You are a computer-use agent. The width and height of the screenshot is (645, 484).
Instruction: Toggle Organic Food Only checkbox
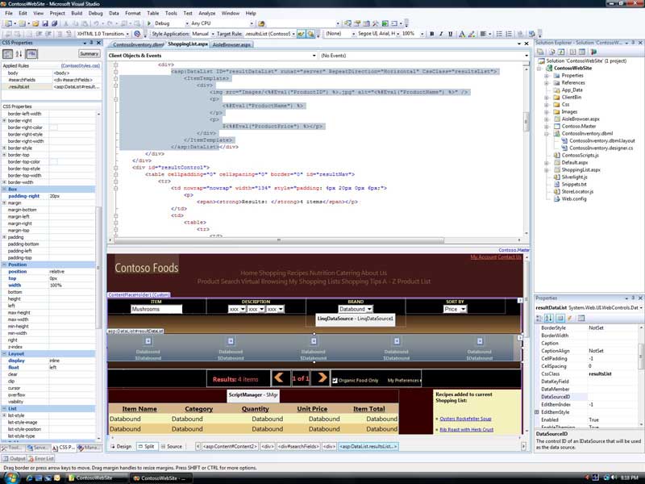(x=335, y=380)
